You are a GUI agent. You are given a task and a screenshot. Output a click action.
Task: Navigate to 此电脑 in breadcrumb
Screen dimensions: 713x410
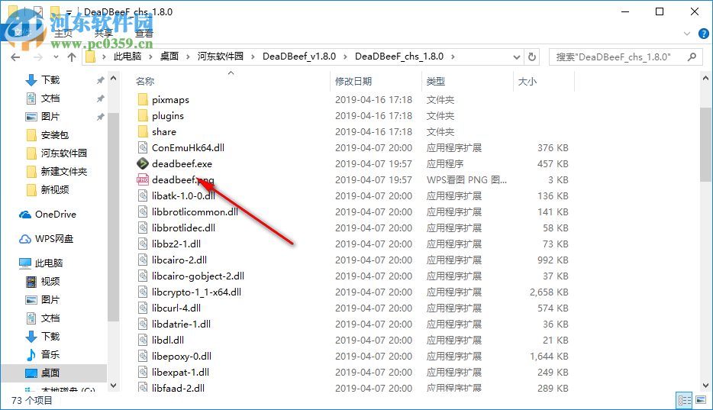(x=127, y=56)
